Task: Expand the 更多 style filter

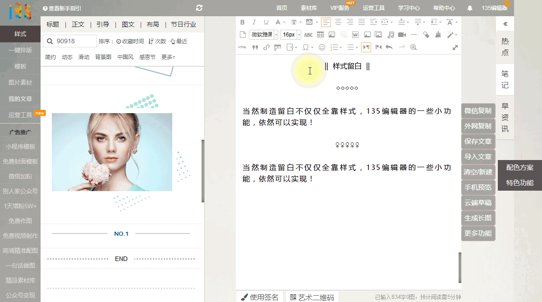Action: click(x=168, y=57)
